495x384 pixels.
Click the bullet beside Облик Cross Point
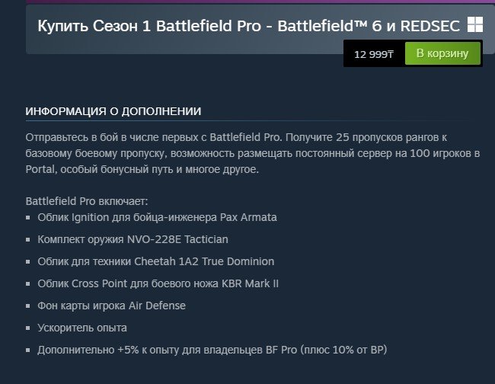(29, 284)
